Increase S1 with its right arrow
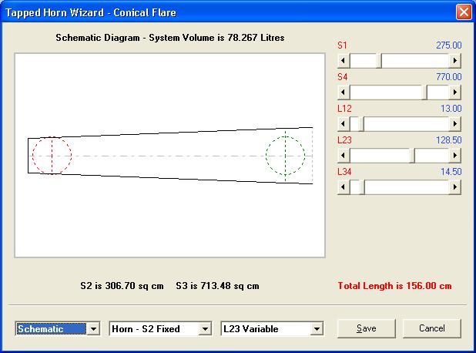The image size is (476, 353). click(x=454, y=60)
